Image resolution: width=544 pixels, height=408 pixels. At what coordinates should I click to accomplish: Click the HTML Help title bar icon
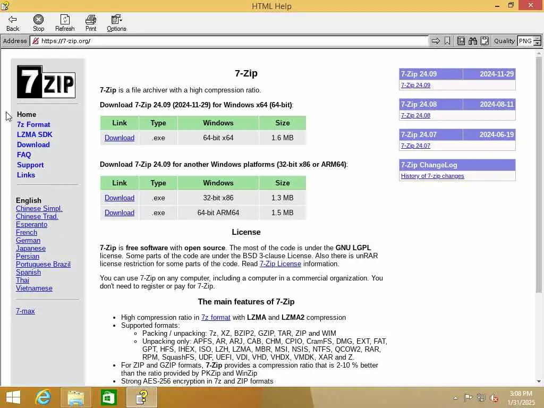click(x=5, y=5)
